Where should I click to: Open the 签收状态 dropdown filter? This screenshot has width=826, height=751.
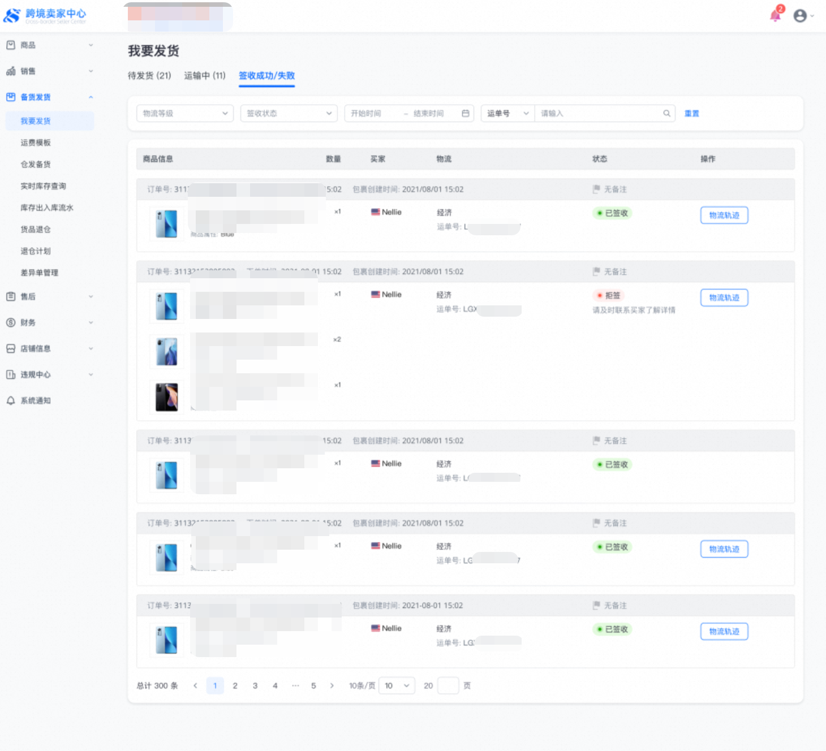coord(289,114)
